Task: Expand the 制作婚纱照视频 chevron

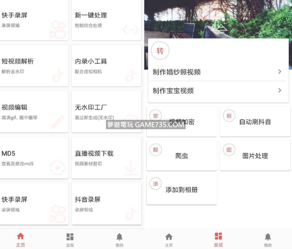Action: click(279, 72)
